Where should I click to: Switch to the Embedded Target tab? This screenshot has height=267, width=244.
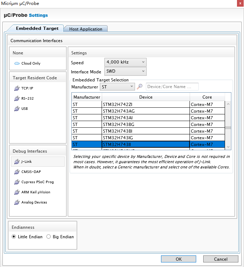37,28
